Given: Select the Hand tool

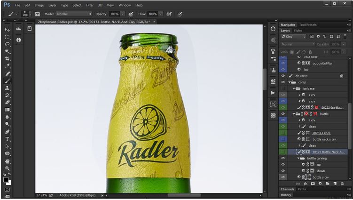Looking at the screenshot, I should pos(7,161).
